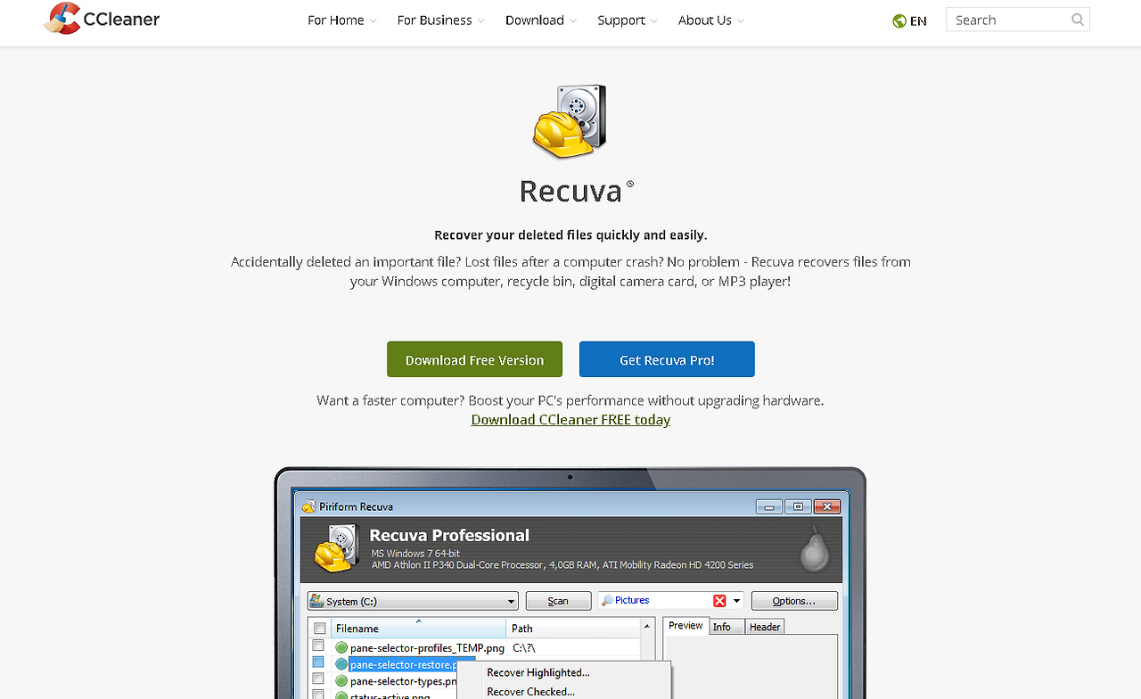Click the 'Recover your deleted files quickly and easily.' tagline
Image resolution: width=1141 pixels, height=699 pixels.
(x=570, y=235)
